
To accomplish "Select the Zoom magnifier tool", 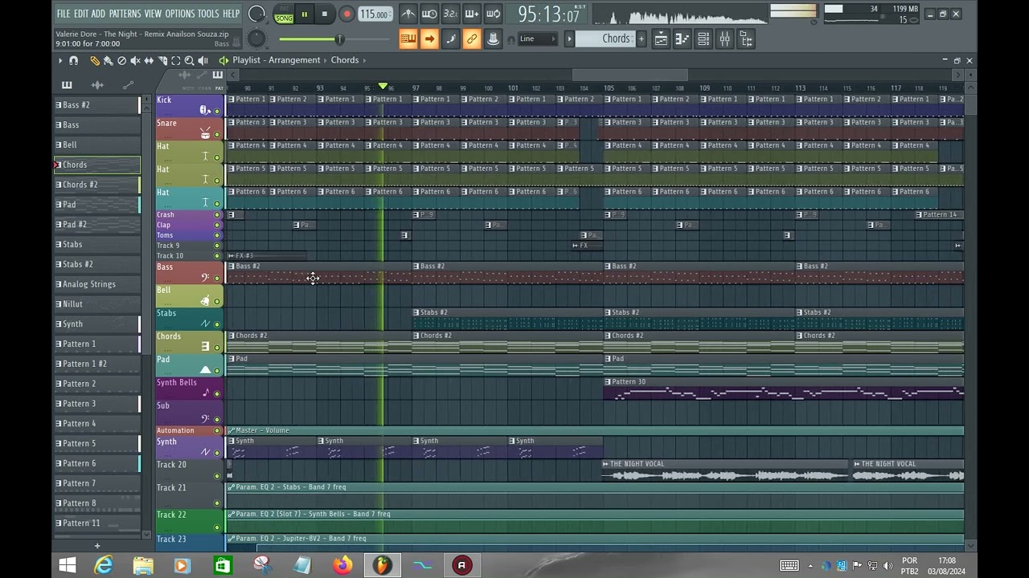I will coord(190,60).
